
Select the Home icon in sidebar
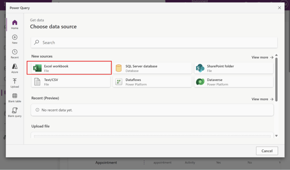(x=14, y=25)
